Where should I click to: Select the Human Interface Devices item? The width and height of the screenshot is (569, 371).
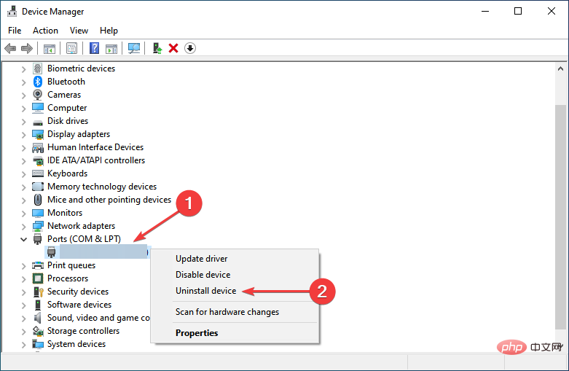(95, 147)
